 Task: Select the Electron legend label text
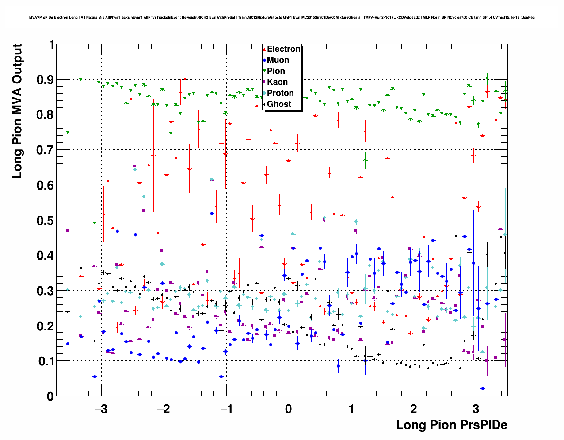pyautogui.click(x=284, y=49)
